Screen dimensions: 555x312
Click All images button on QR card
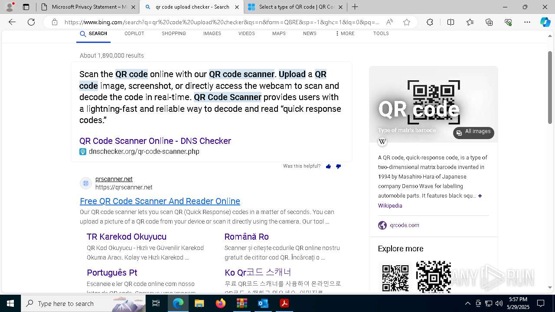pos(473,132)
